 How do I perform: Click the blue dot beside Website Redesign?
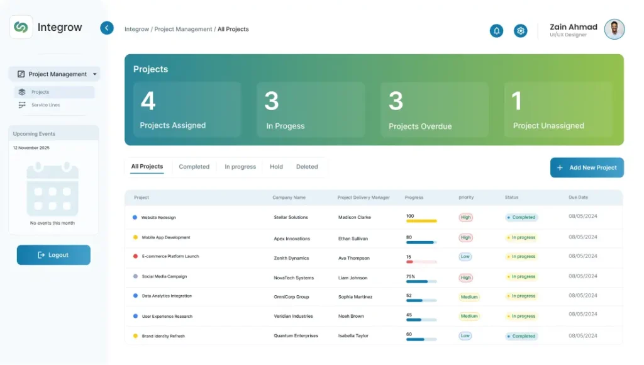click(135, 218)
